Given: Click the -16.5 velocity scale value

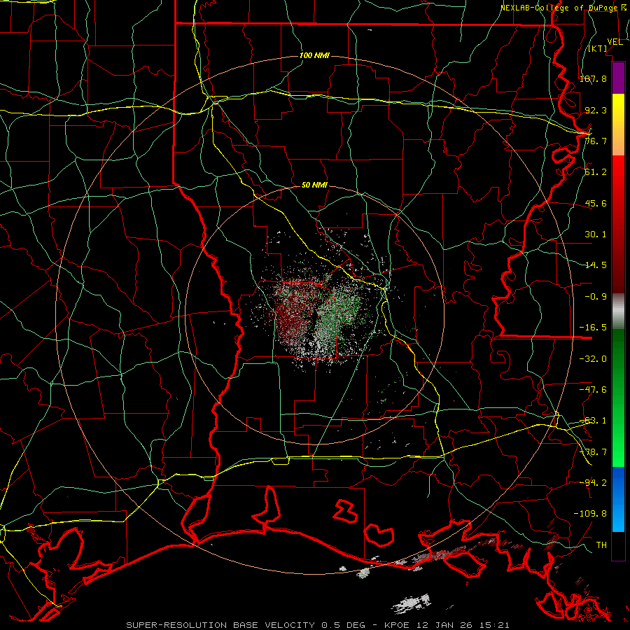Looking at the screenshot, I should (593, 328).
